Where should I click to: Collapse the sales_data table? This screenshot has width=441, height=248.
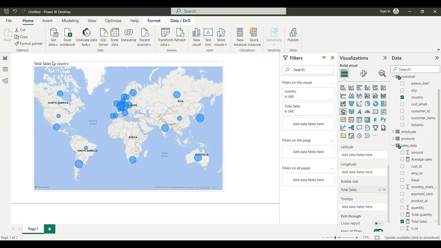[393, 145]
